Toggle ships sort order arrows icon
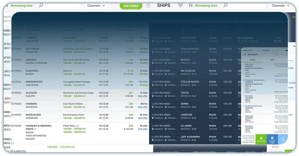 [191, 5]
